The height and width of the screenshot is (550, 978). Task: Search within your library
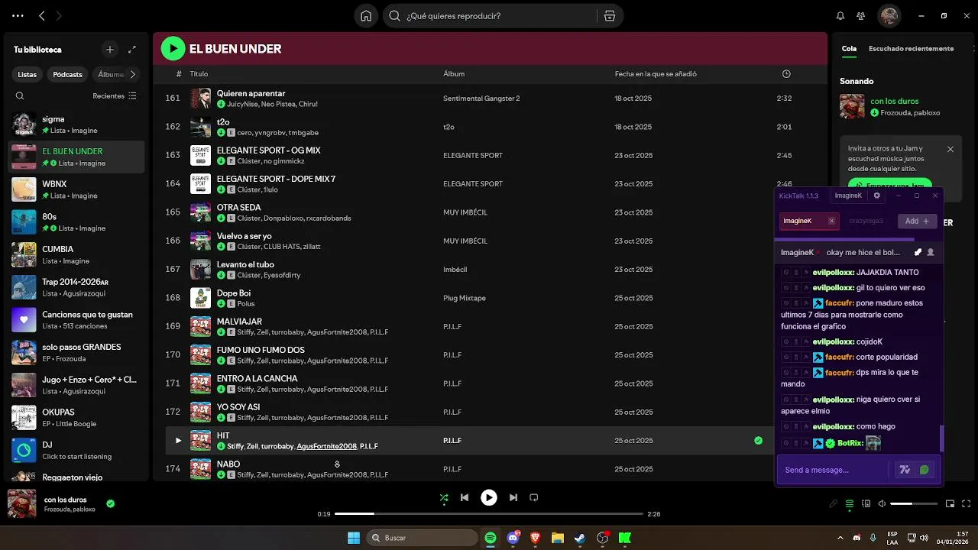[x=20, y=96]
